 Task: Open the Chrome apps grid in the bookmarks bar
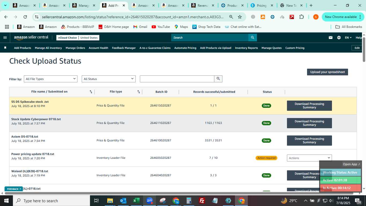click(x=7, y=27)
